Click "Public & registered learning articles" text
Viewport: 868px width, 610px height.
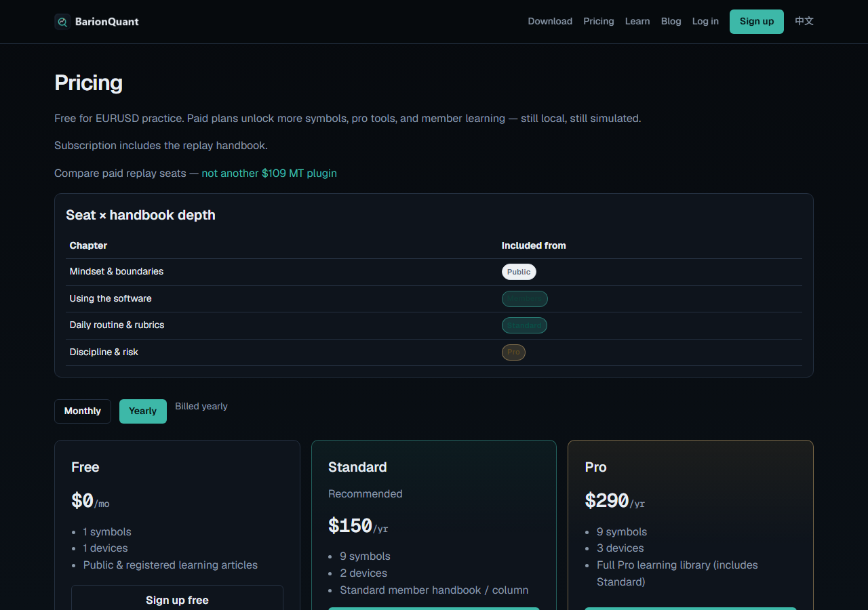coord(170,565)
